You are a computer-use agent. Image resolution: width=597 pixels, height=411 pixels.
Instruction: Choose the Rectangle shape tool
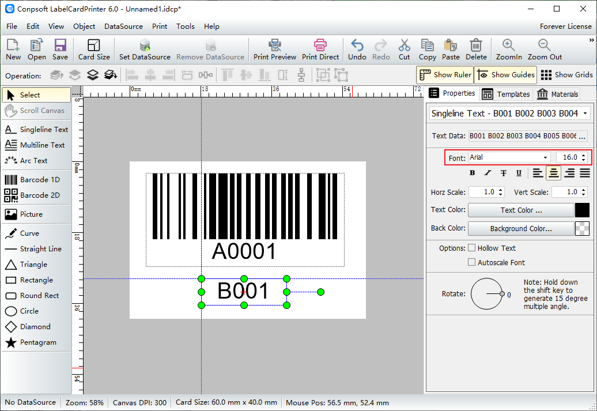click(x=36, y=280)
